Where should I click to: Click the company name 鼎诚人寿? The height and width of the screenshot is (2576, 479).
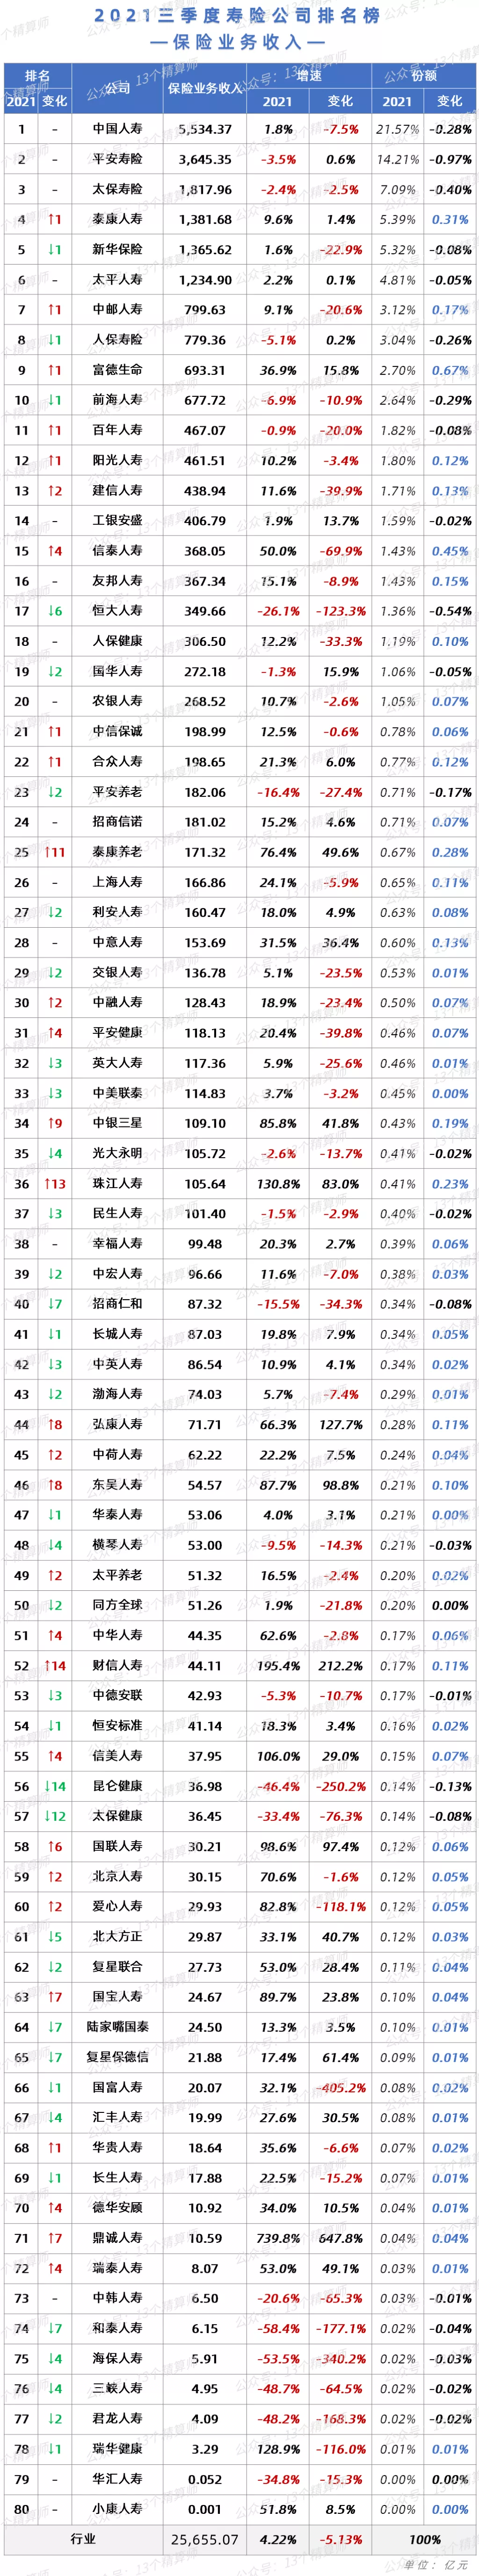pyautogui.click(x=118, y=2238)
